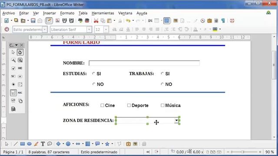Select TRABAJAS SI radio button
The width and height of the screenshot is (278, 156).
(x=162, y=73)
